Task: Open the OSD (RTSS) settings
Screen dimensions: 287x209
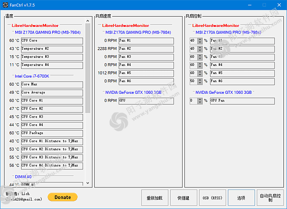Action: (213, 198)
